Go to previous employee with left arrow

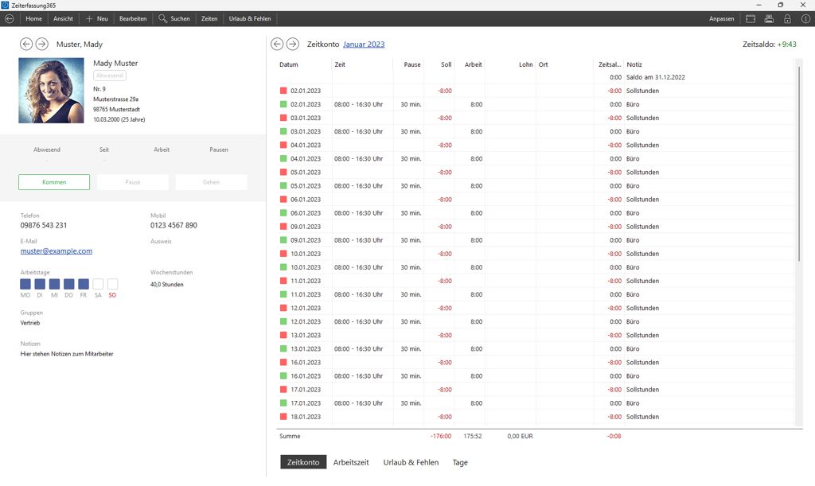click(x=26, y=45)
